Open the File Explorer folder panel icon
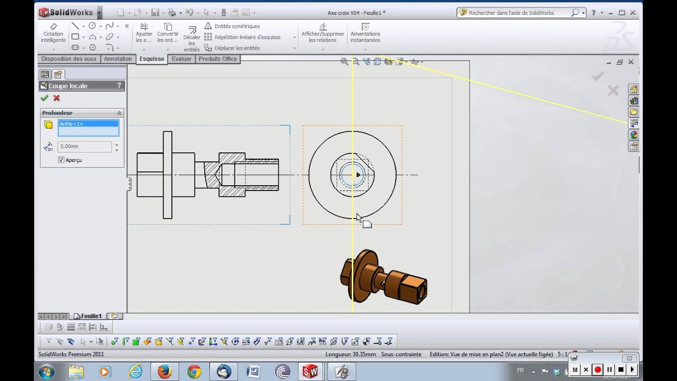This screenshot has height=381, width=677. click(x=634, y=112)
